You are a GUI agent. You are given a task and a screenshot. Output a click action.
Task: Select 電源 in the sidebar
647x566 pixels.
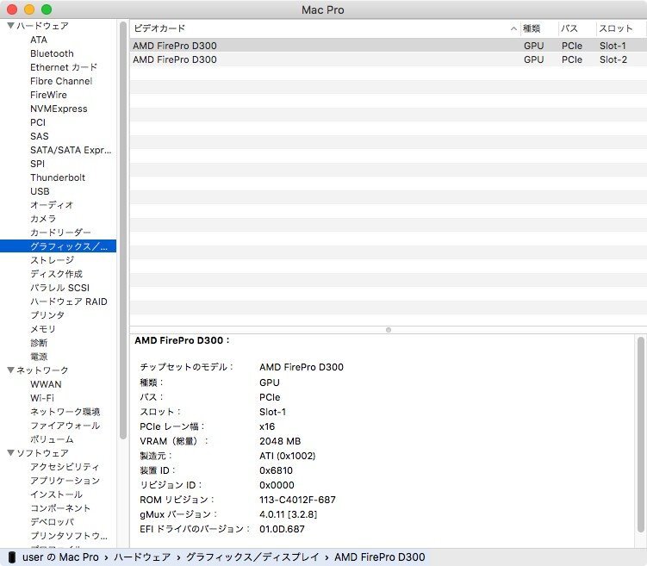pyautogui.click(x=39, y=357)
